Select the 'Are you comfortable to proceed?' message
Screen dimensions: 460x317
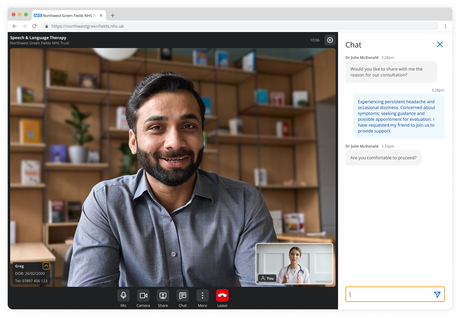[x=383, y=158]
